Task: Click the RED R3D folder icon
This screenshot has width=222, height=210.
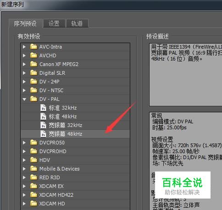Action: pos(33,177)
